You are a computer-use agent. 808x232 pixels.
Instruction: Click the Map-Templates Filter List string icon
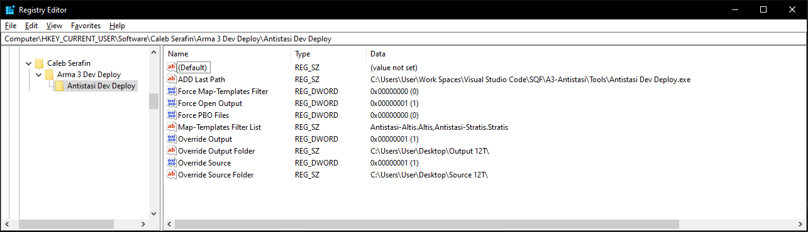(x=172, y=127)
